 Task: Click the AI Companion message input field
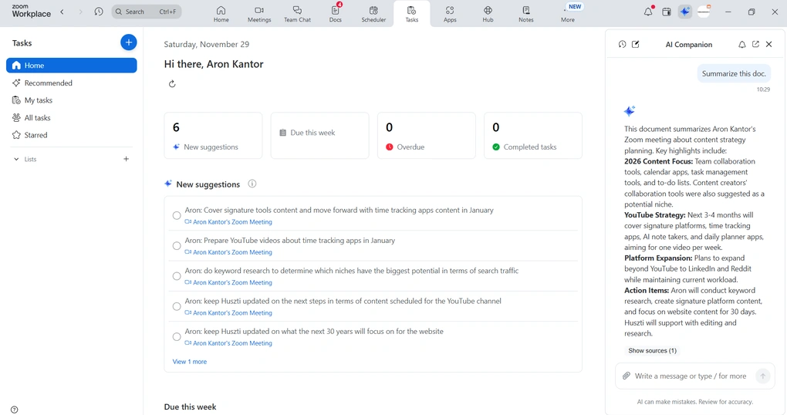690,376
